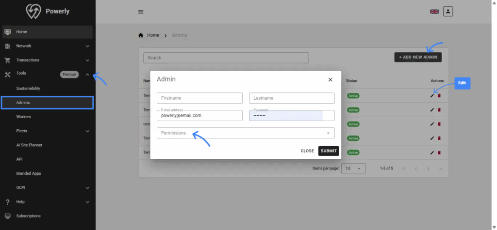Open the items per page dropdown
Viewport: 497px width, 230px height.
coord(353,169)
